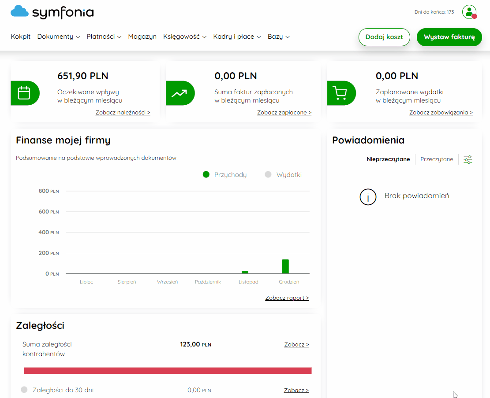Click the Grudzień bar in the finance chart
Screen dimensions: 490x398
[285, 266]
